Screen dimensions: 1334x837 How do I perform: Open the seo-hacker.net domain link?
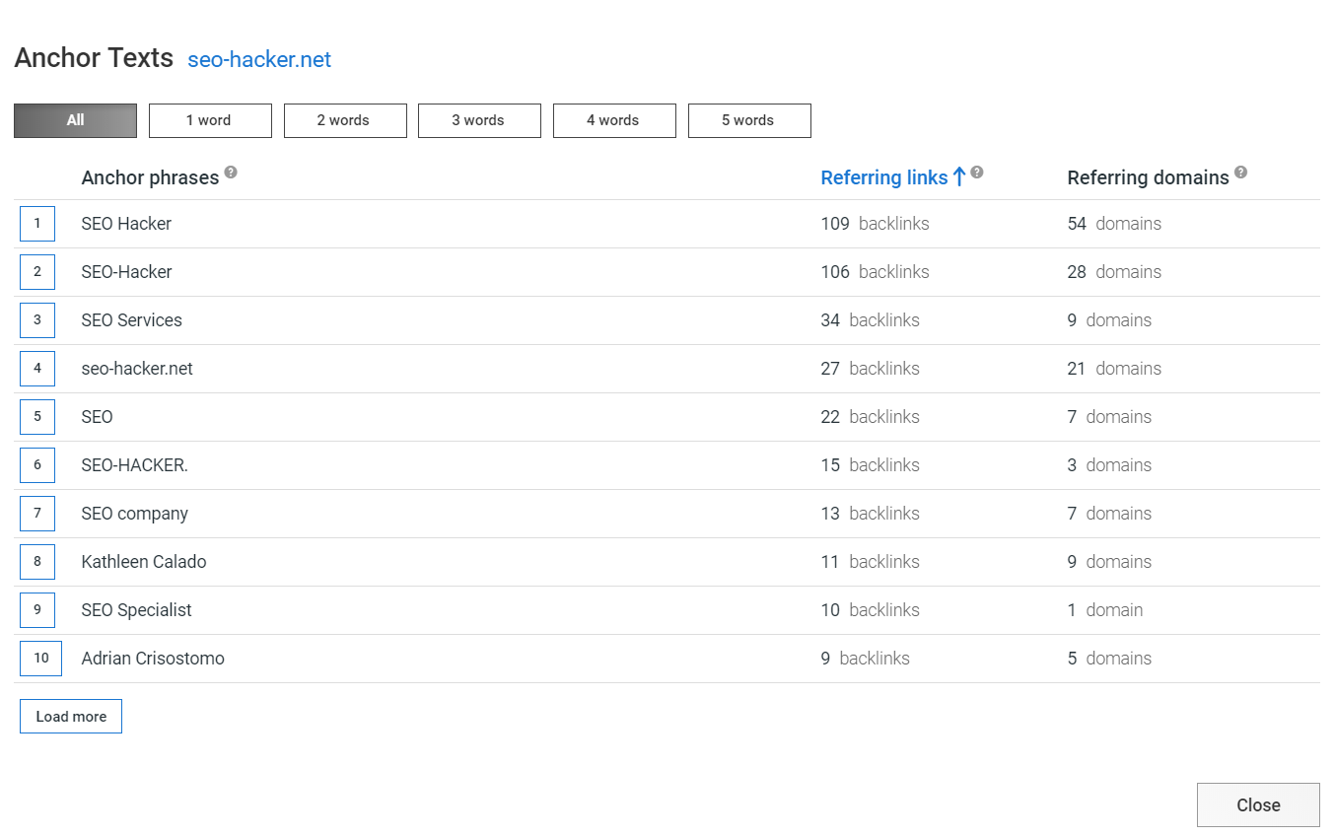click(x=259, y=60)
